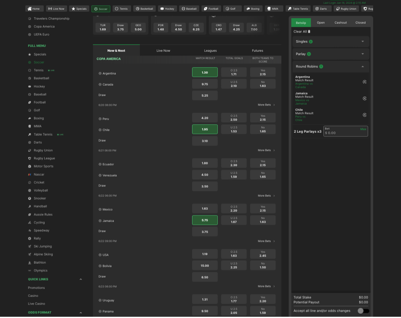Image resolution: width=401 pixels, height=318 pixels.
Task: Toggle accept all line and odds changes
Action: pos(363,311)
